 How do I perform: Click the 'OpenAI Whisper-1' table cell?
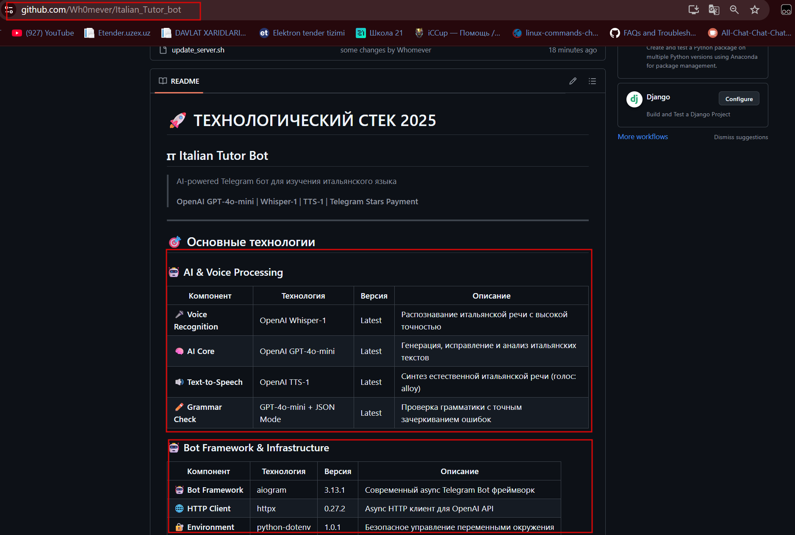[x=303, y=320]
